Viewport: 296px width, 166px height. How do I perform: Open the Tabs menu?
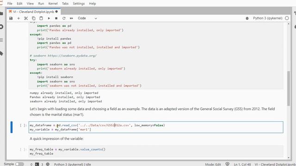point(65,4)
